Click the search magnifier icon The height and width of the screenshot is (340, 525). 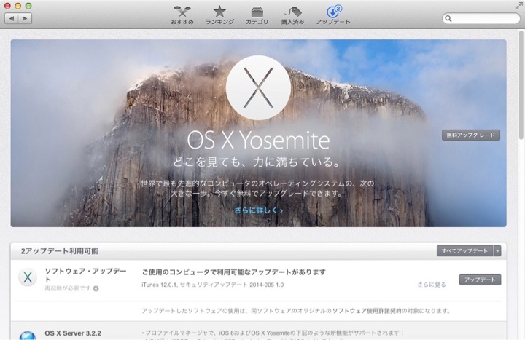tap(448, 18)
